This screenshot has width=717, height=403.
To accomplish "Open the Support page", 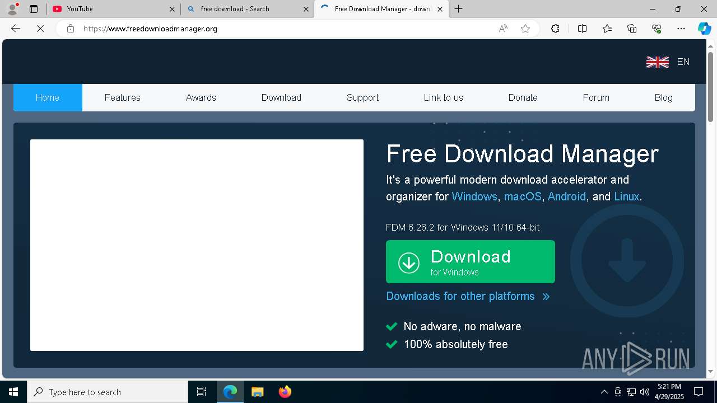I will 362,97.
